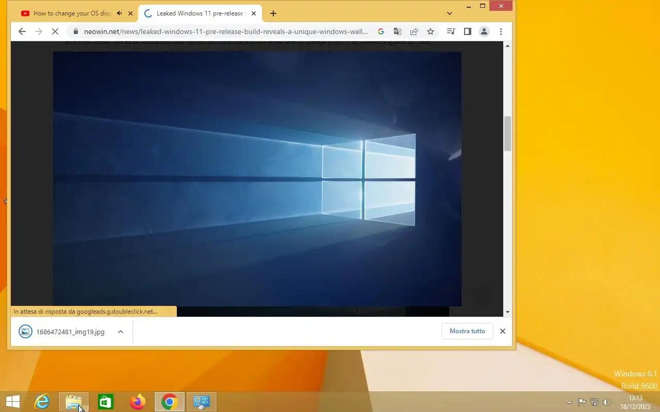
Task: Mute the YouTube tab via its speaker icon
Action: tap(120, 13)
